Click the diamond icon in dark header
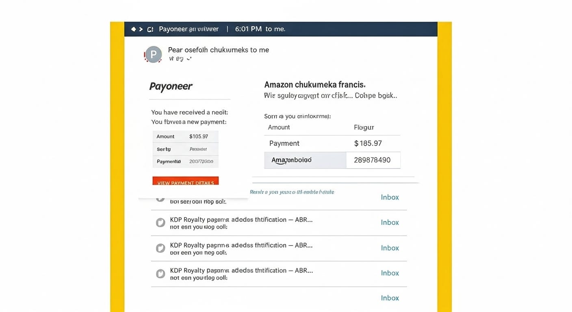 coord(133,29)
